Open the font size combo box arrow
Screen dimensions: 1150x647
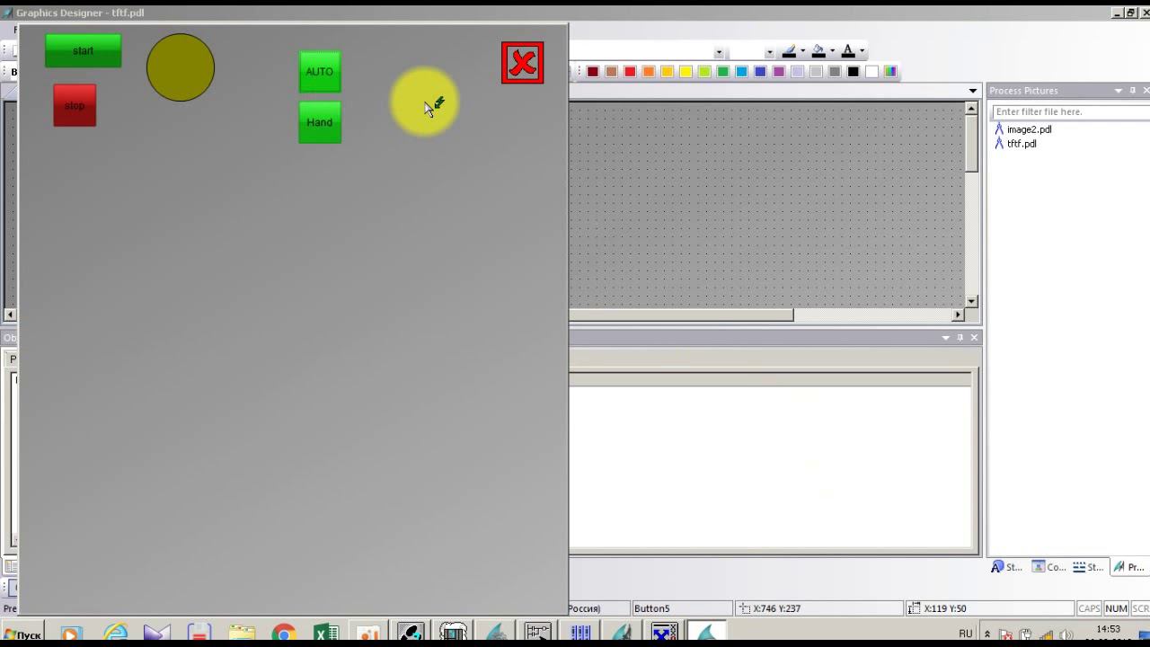coord(769,52)
